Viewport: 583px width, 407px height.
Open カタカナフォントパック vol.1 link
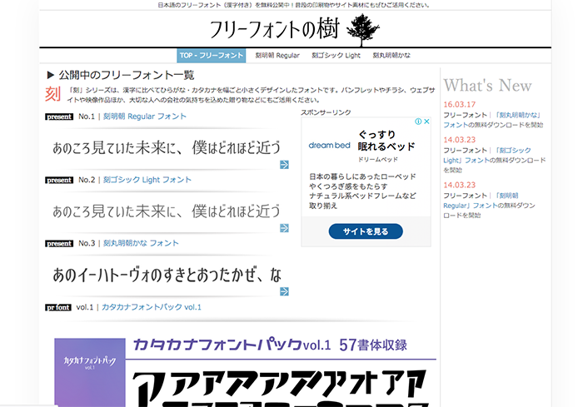(x=152, y=307)
